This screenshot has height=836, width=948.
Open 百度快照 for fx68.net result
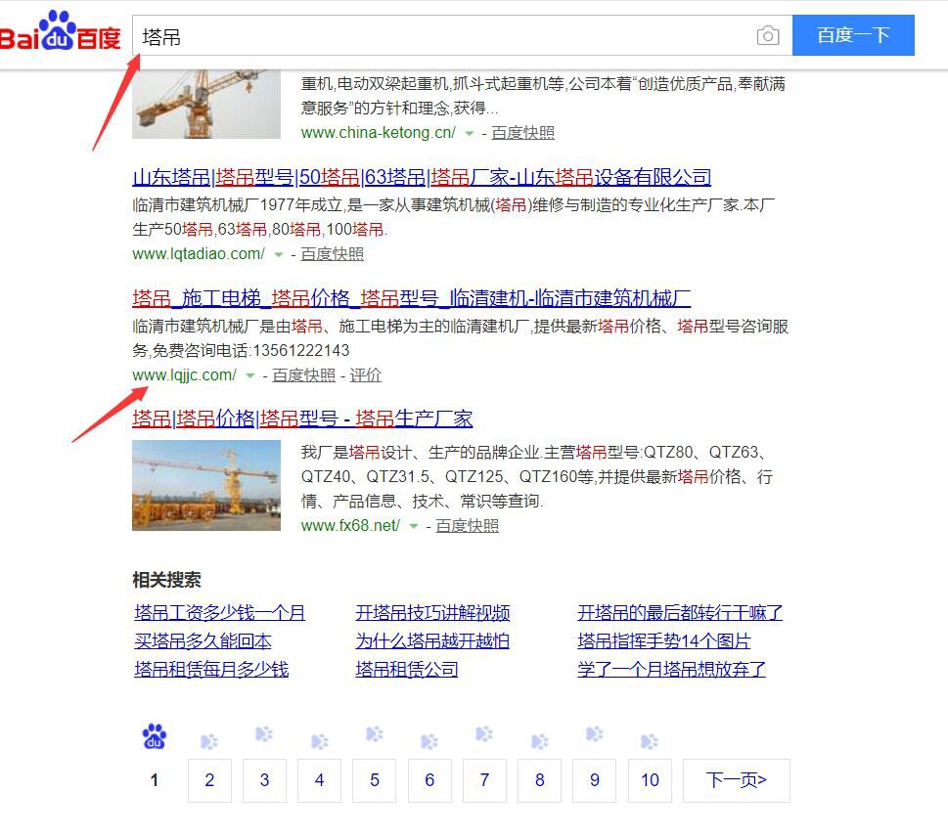pyautogui.click(x=467, y=526)
